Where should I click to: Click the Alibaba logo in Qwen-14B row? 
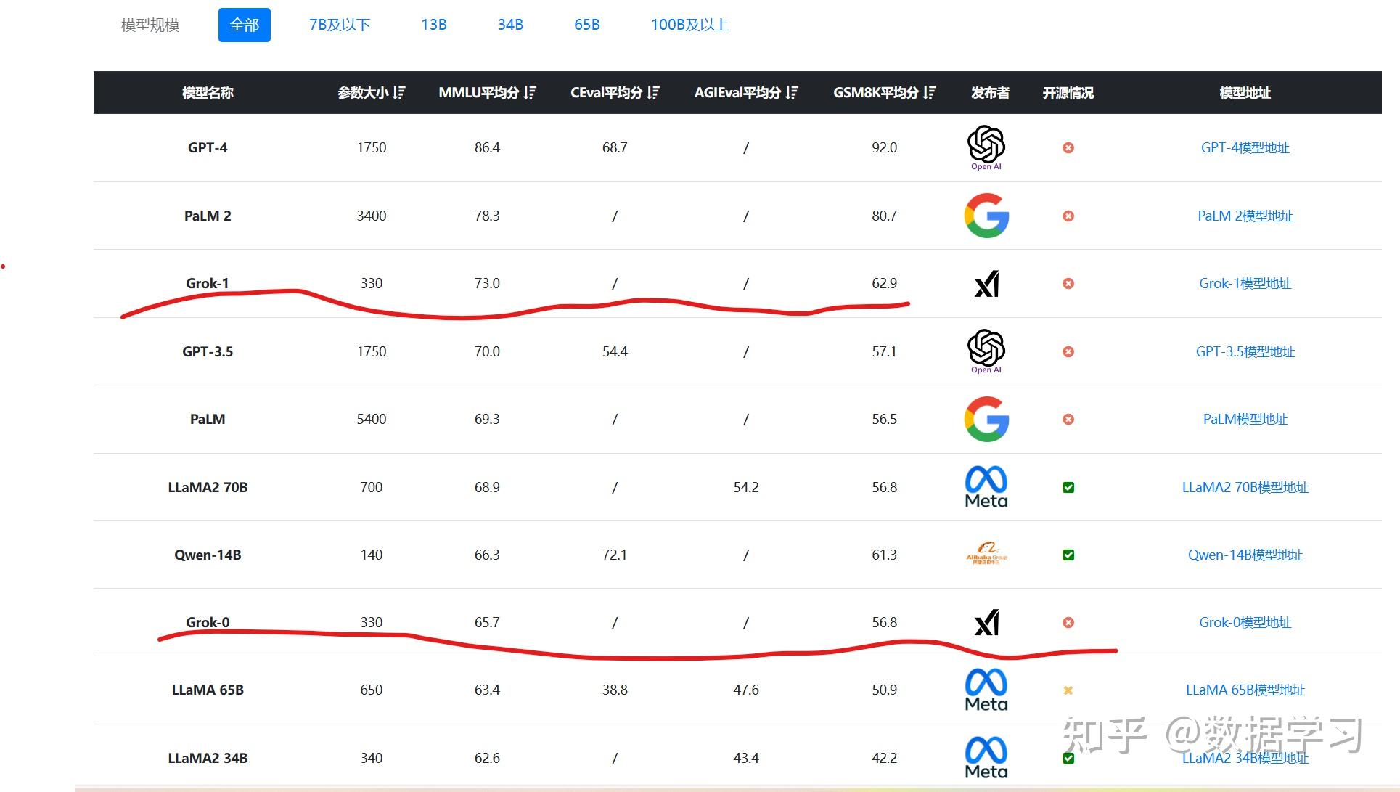click(986, 554)
